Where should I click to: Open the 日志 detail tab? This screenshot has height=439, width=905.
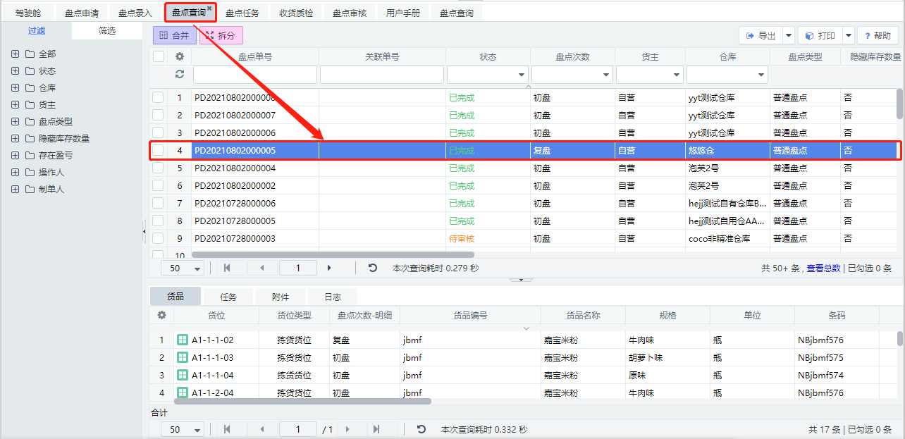tap(333, 297)
